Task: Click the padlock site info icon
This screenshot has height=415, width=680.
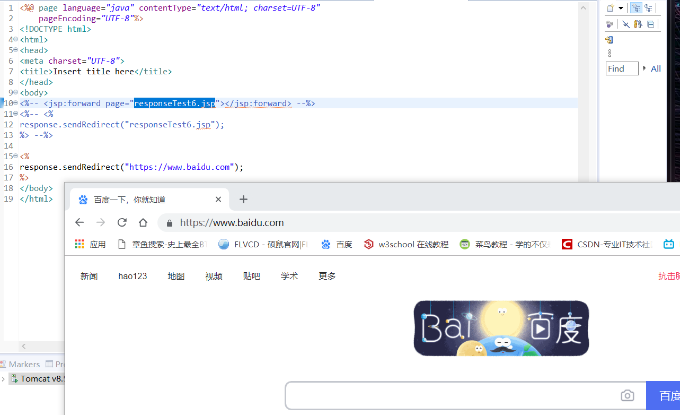Action: (170, 223)
